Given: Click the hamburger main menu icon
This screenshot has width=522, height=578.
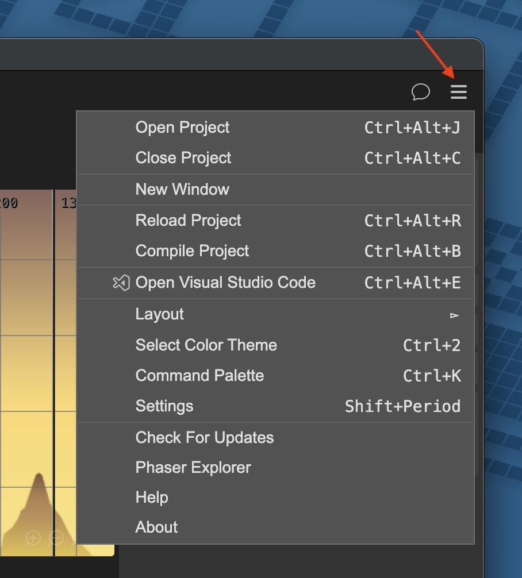Looking at the screenshot, I should coord(458,92).
